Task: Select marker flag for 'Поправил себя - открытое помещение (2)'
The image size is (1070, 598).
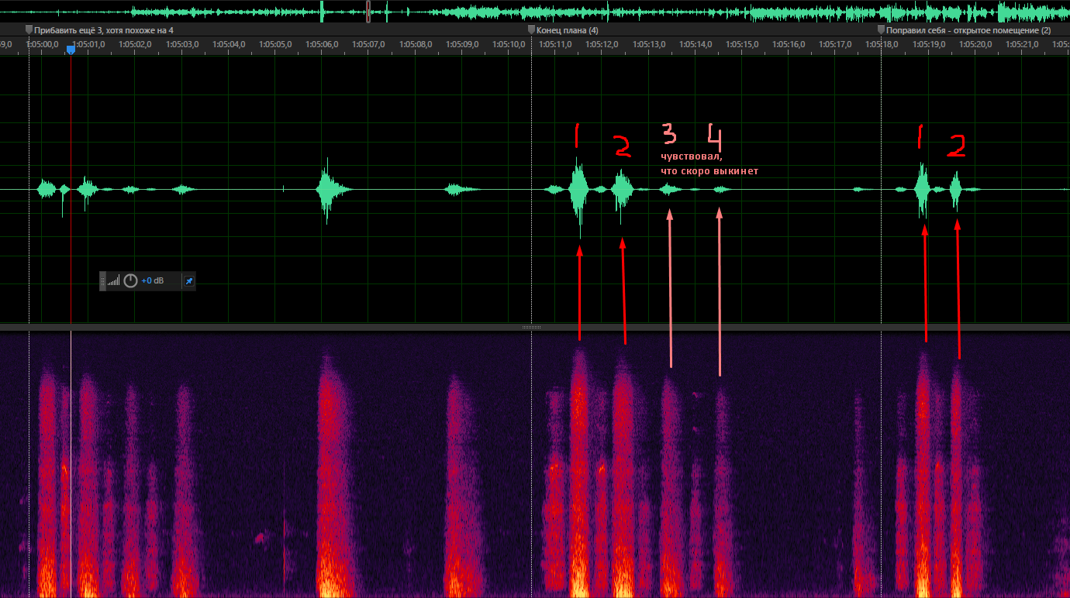Action: coord(881,29)
